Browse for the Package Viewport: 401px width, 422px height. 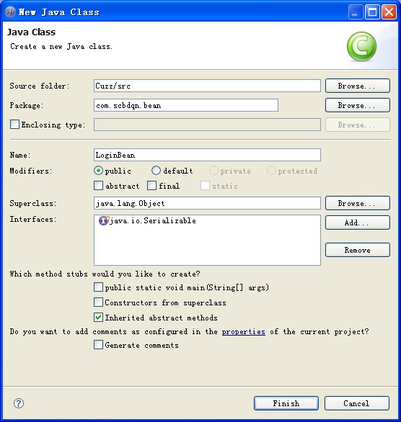click(x=357, y=105)
